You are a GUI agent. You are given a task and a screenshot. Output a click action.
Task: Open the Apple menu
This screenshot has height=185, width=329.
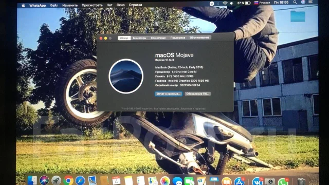[x=23, y=6]
